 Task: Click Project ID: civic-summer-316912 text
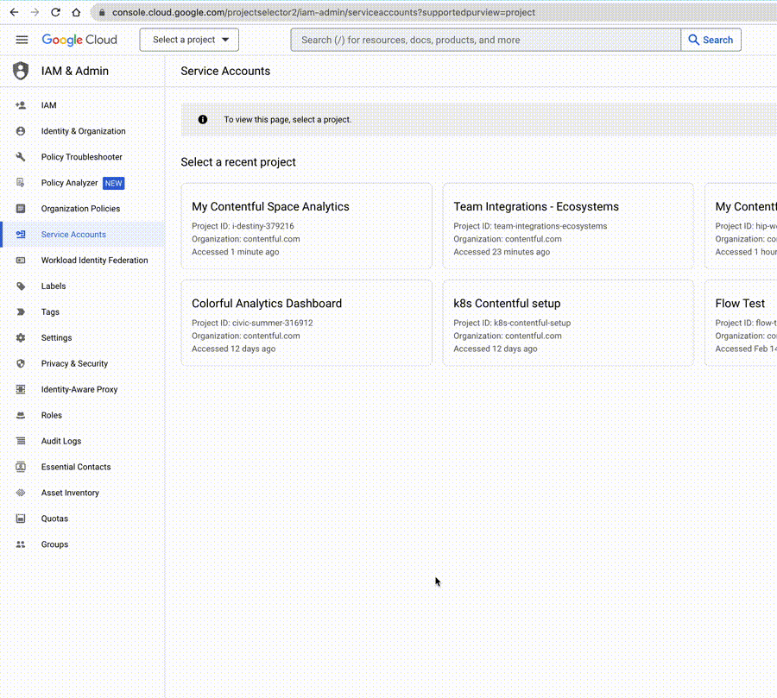click(252, 323)
